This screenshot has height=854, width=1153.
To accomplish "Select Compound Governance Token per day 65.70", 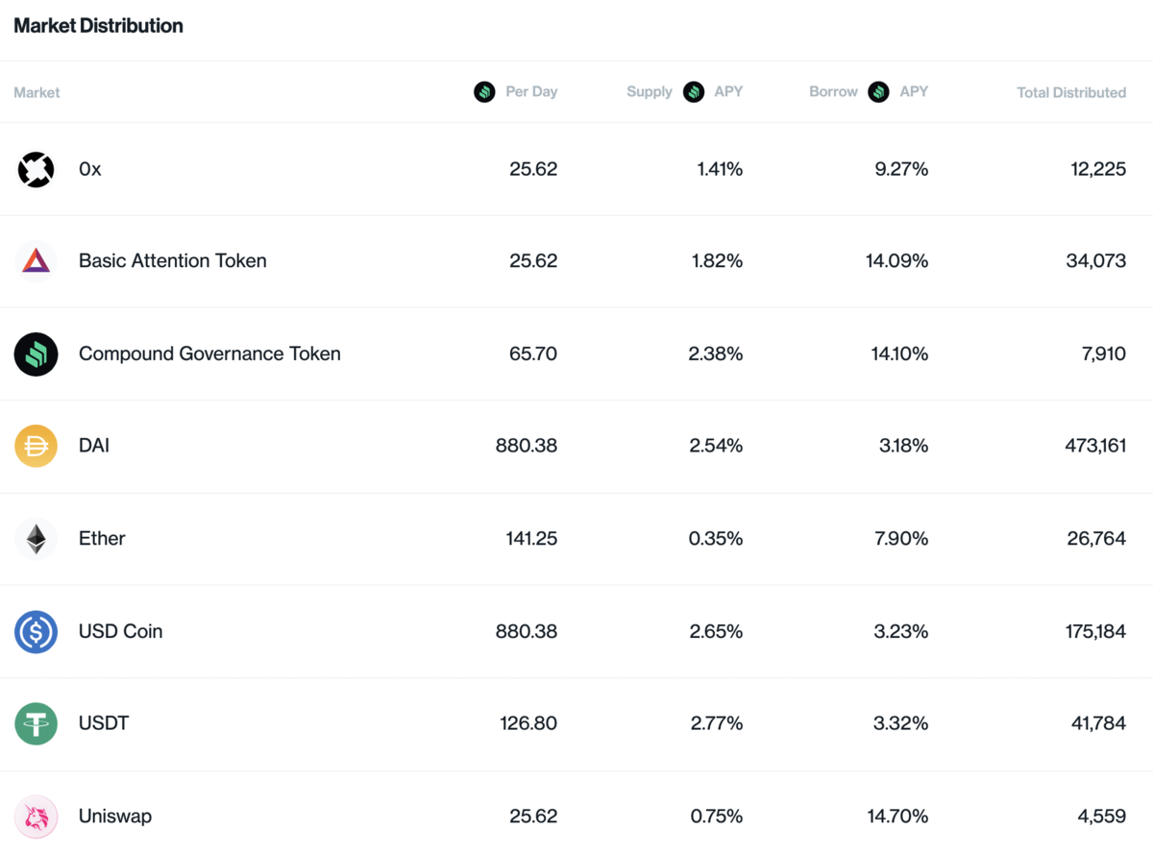I will pos(533,354).
